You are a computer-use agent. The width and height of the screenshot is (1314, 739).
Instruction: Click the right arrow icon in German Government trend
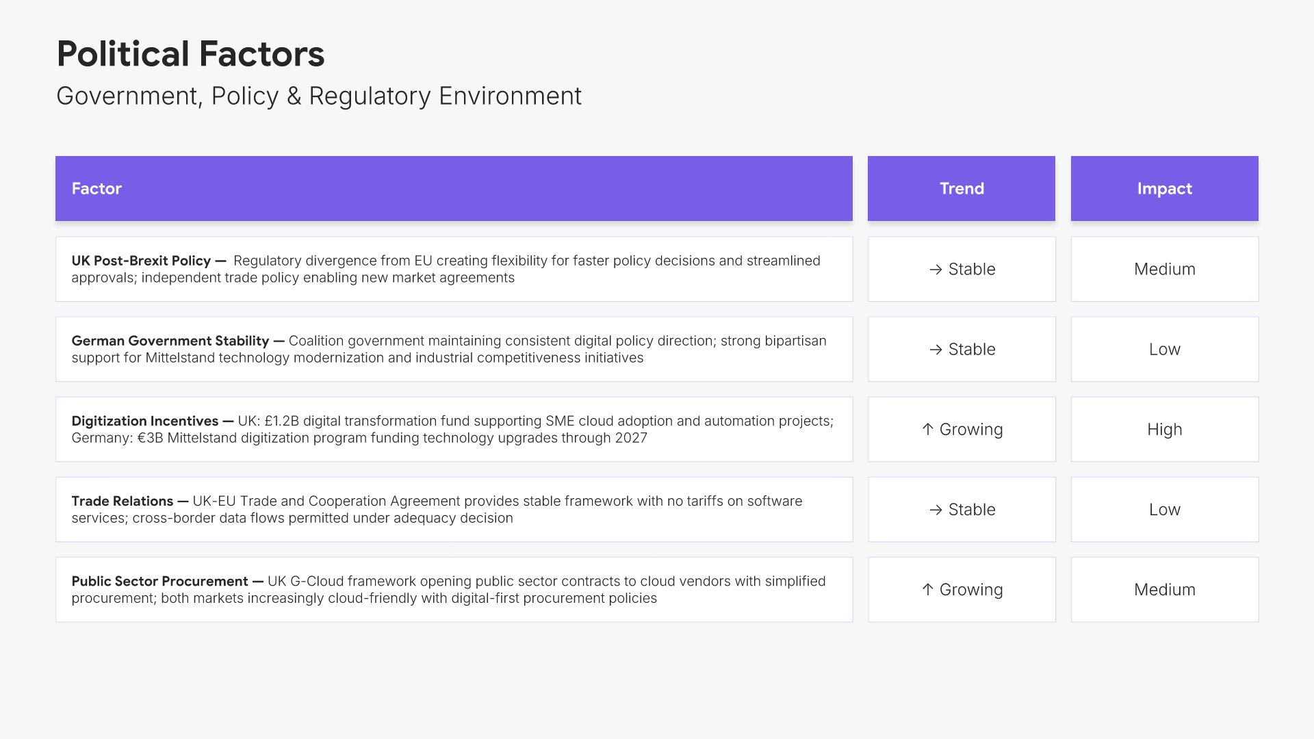point(936,350)
